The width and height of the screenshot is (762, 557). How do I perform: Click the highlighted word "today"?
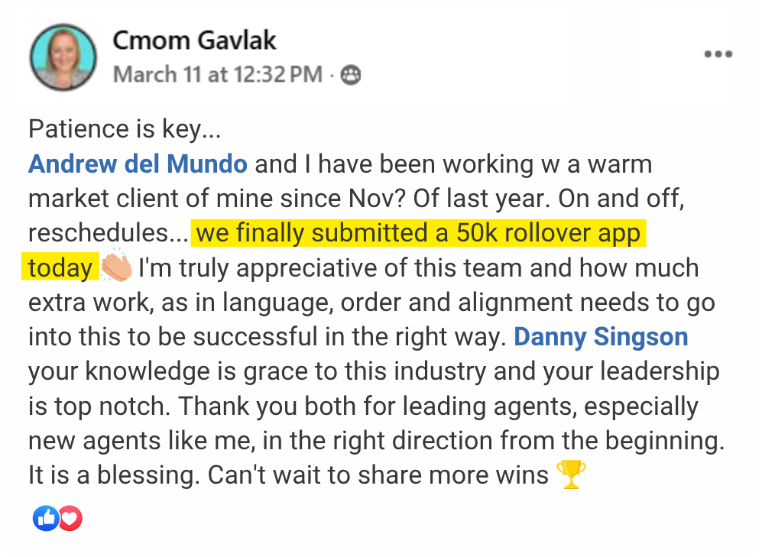60,268
